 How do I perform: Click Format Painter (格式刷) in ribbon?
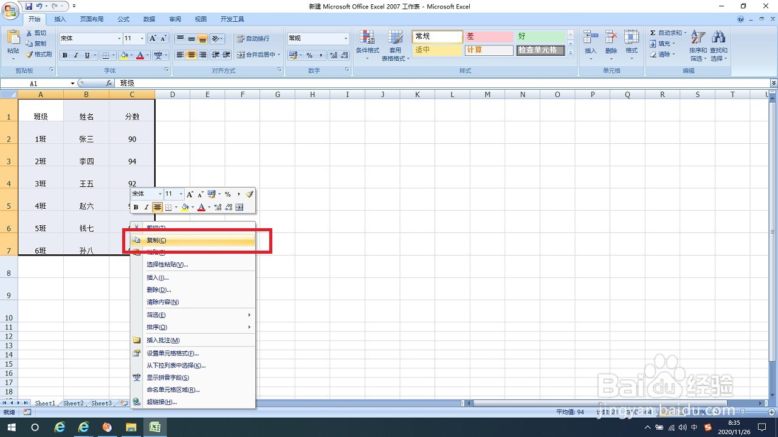click(x=39, y=54)
